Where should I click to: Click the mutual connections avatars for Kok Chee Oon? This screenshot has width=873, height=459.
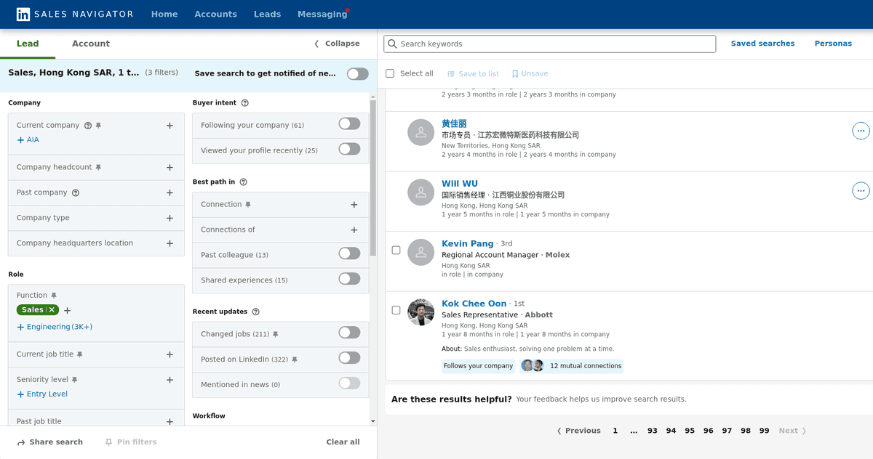point(533,366)
